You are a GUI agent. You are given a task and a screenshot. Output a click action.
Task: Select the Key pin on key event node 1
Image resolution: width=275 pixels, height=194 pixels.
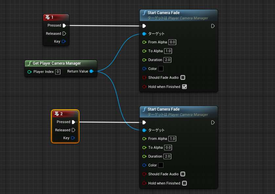63,41
